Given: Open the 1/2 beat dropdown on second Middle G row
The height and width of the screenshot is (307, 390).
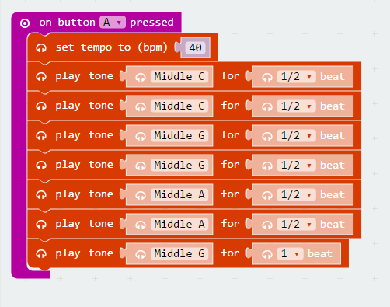Looking at the screenshot, I should point(296,166).
